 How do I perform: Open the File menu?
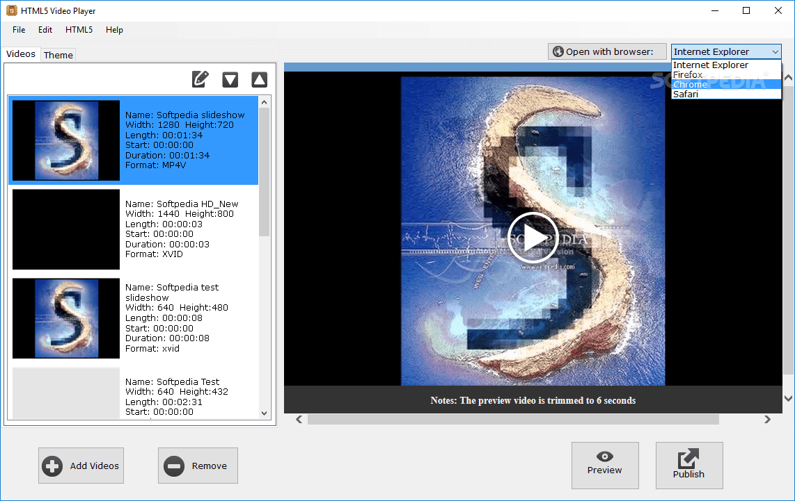(19, 30)
